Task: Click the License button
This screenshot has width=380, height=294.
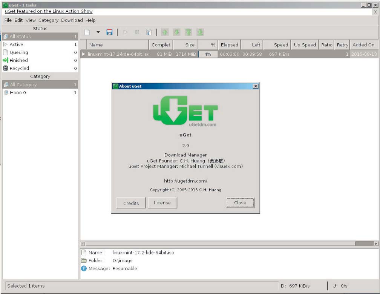Action: coord(162,203)
